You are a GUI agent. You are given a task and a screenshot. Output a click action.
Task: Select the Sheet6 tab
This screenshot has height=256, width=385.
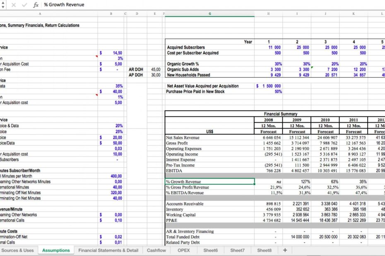(x=212, y=250)
